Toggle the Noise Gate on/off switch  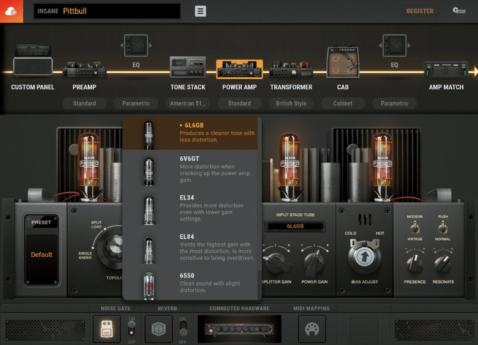pyautogui.click(x=131, y=328)
